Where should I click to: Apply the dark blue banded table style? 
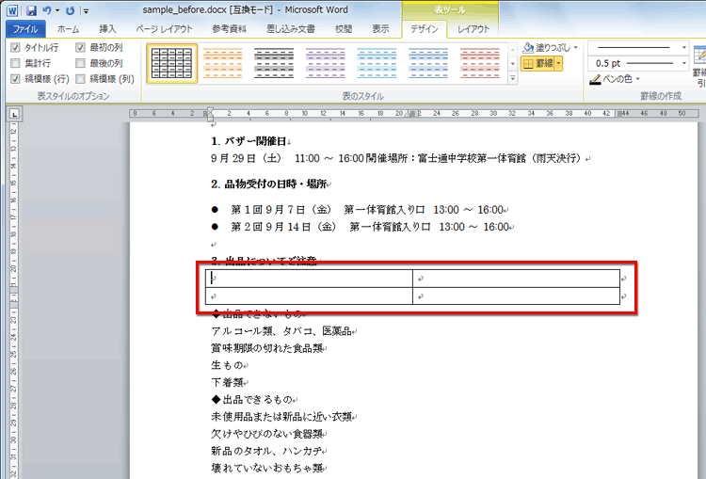[428, 63]
